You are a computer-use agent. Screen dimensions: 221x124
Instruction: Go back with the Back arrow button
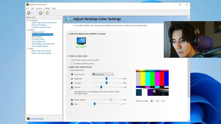pos(29,13)
